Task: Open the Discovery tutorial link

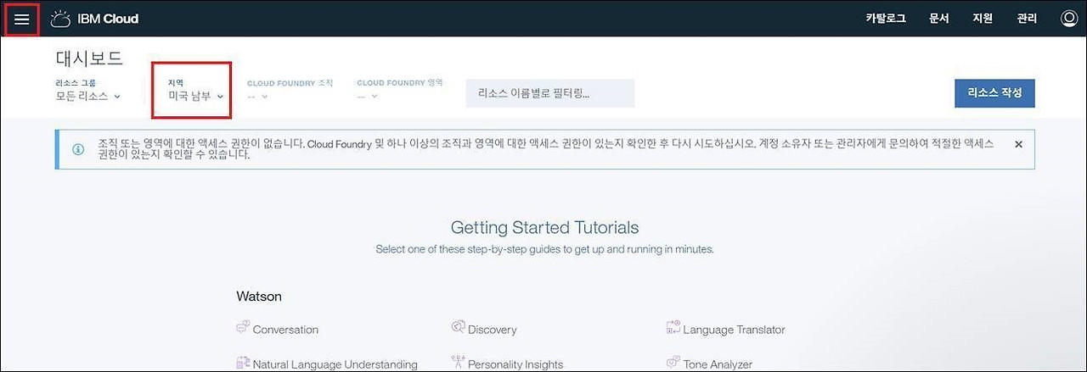Action: coord(492,330)
